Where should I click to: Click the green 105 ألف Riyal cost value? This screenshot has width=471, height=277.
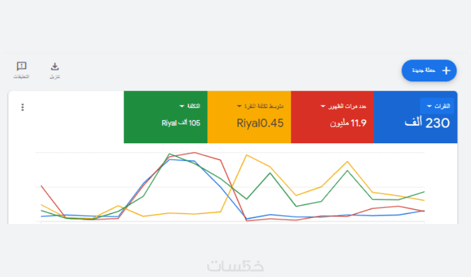tap(181, 123)
